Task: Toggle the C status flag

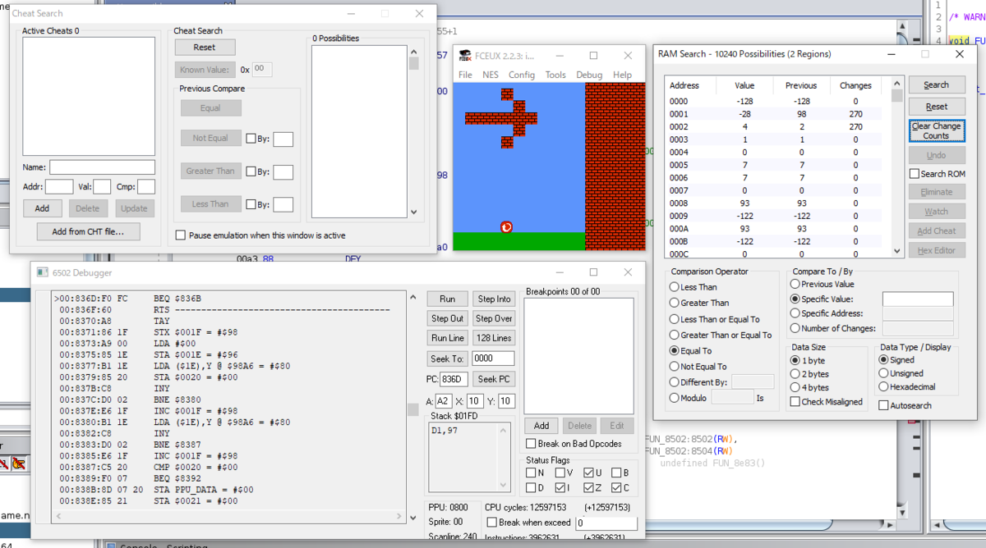Action: pos(616,488)
